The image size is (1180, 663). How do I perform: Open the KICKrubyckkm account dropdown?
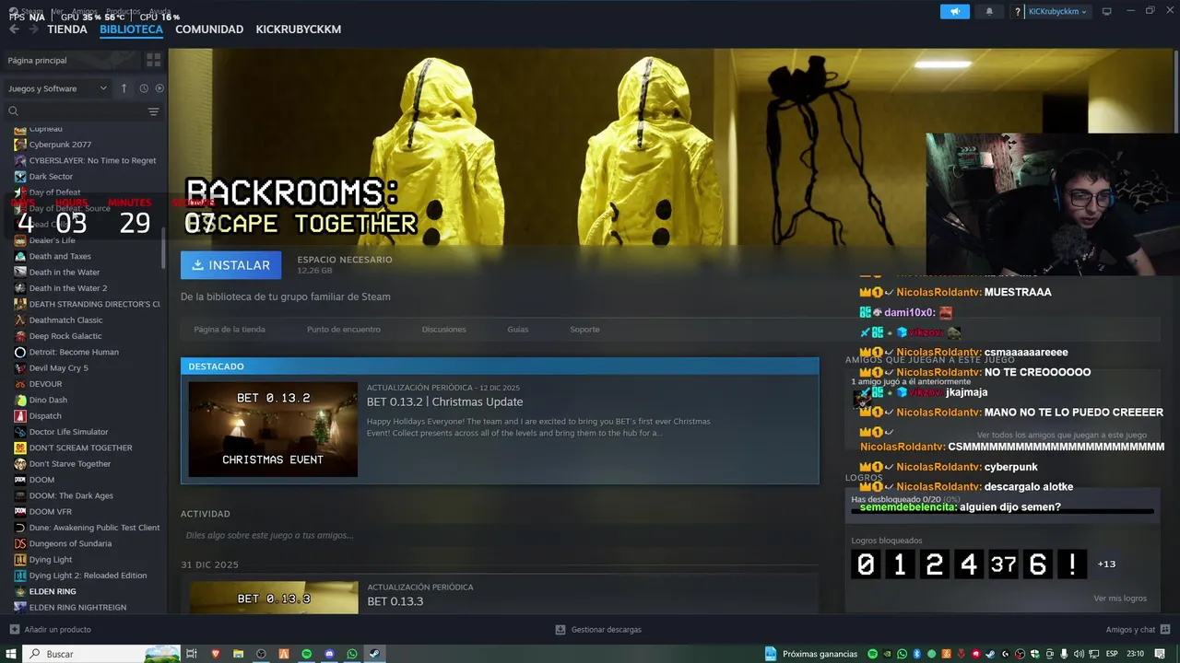point(1057,11)
